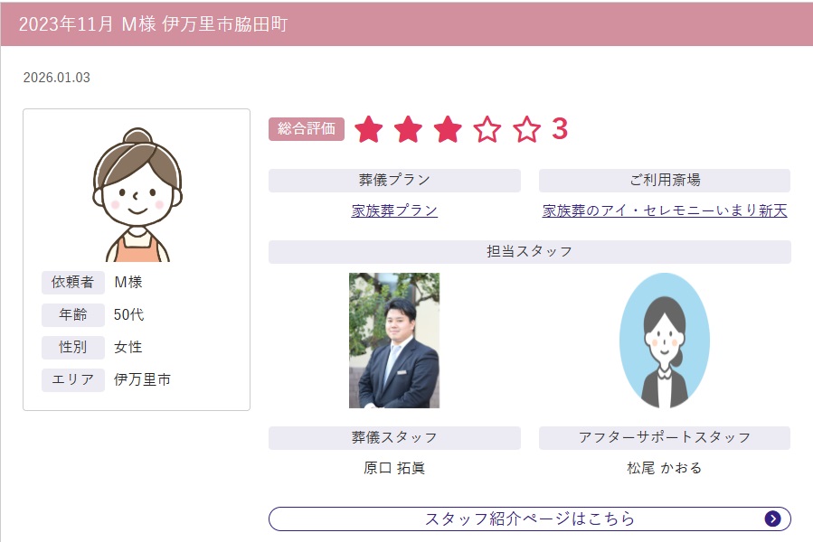Open the 家族葬プラン link

point(394,210)
